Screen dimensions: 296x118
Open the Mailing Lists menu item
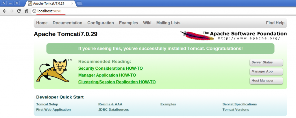point(168,23)
